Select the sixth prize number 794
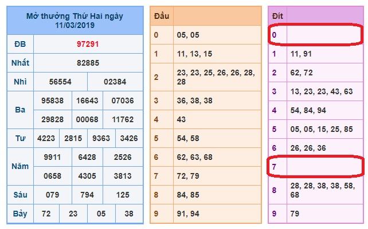The image size is (368, 229). point(88,195)
